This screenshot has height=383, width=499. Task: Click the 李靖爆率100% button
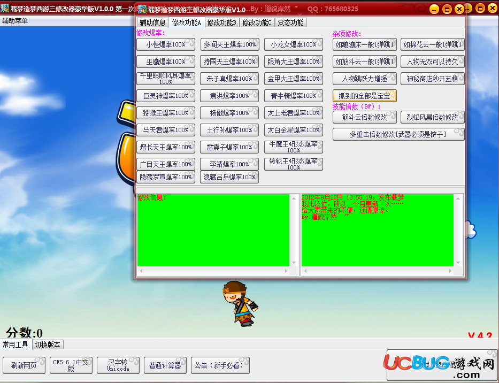(229, 164)
